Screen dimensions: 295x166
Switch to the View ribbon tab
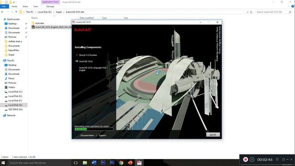[x=35, y=6]
